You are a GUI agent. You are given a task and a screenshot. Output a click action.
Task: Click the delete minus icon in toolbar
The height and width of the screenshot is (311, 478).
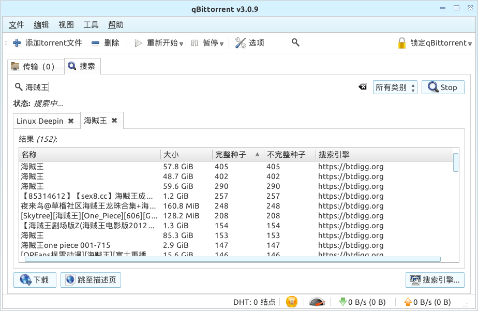[x=95, y=43]
